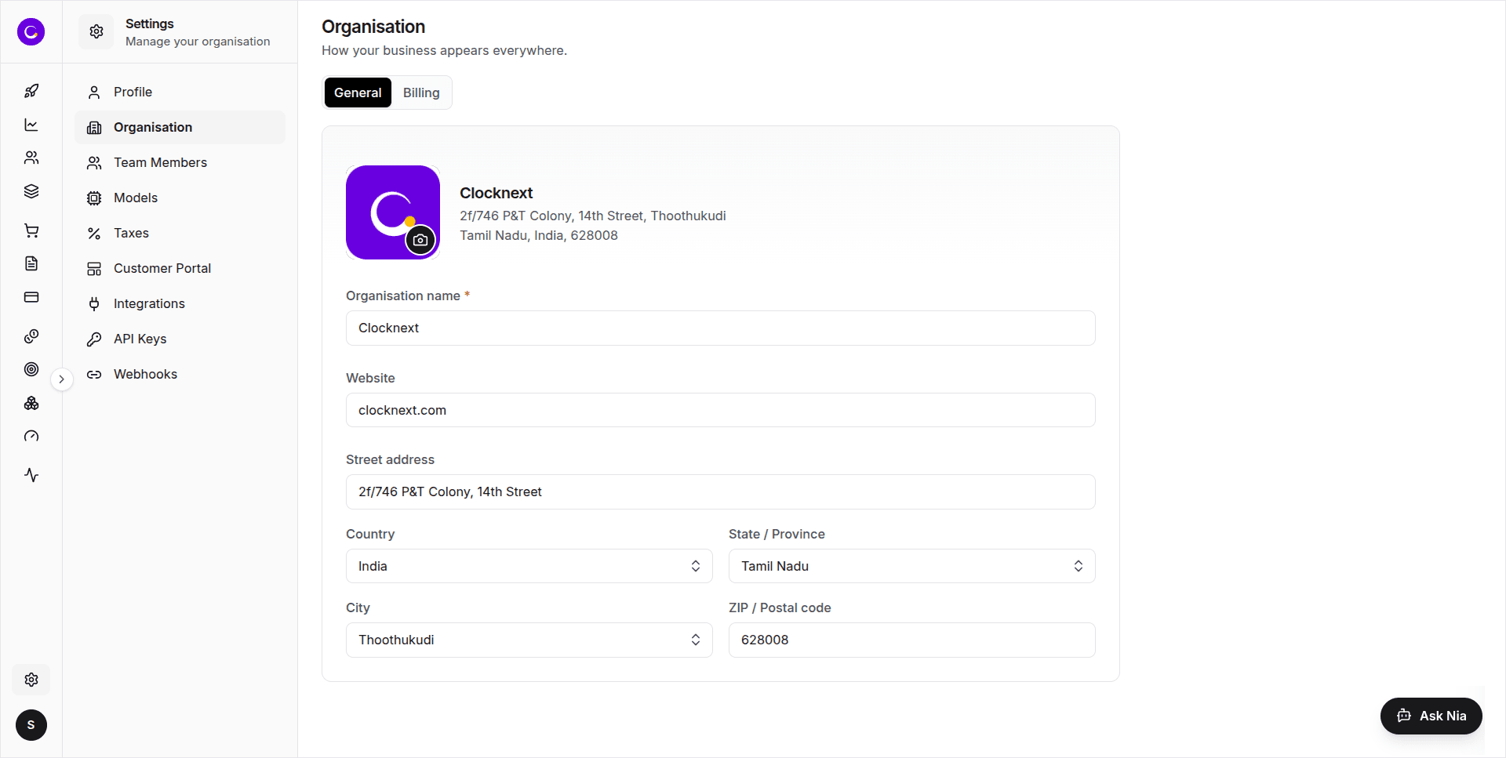Open the document icon in the left rail
The height and width of the screenshot is (758, 1506).
(x=31, y=263)
